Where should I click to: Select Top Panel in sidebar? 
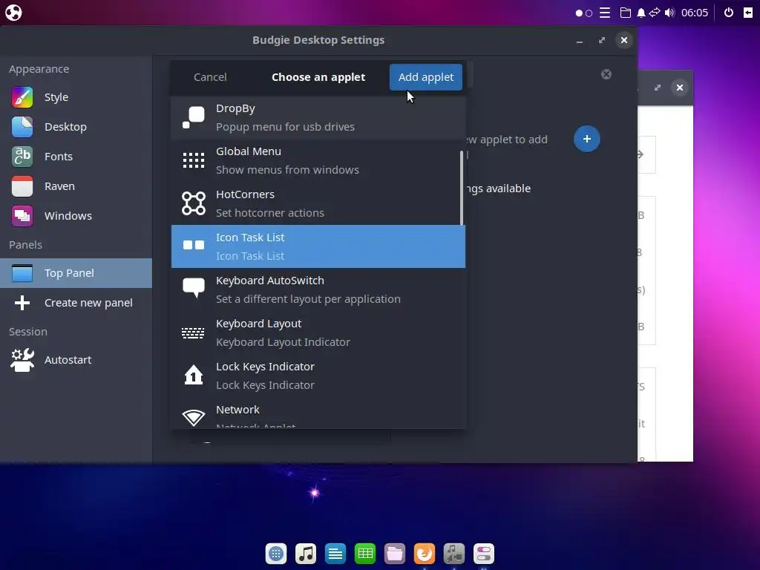click(76, 273)
